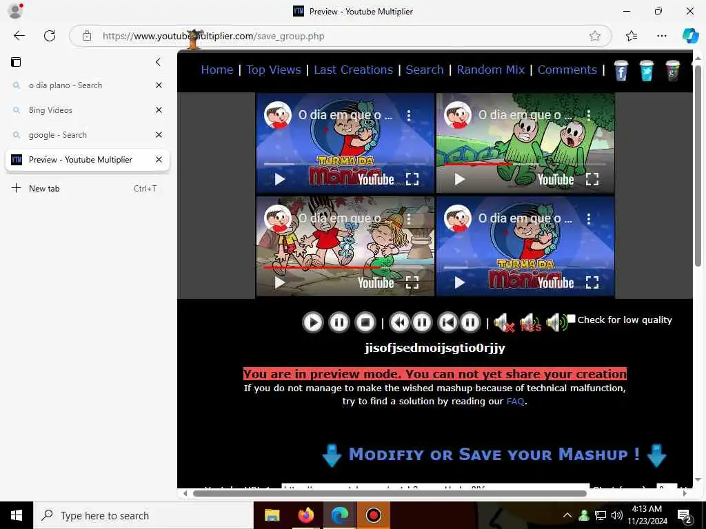Mute all videos with the red-X speaker icon
706x529 pixels.
(504, 322)
